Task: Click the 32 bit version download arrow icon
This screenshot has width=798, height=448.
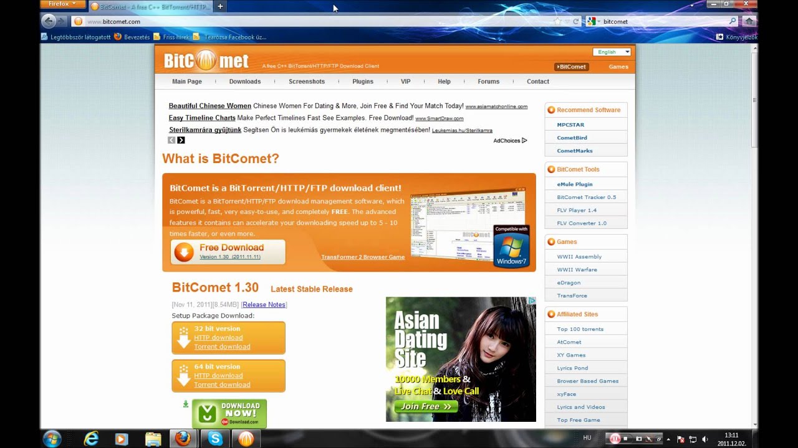Action: coord(183,338)
